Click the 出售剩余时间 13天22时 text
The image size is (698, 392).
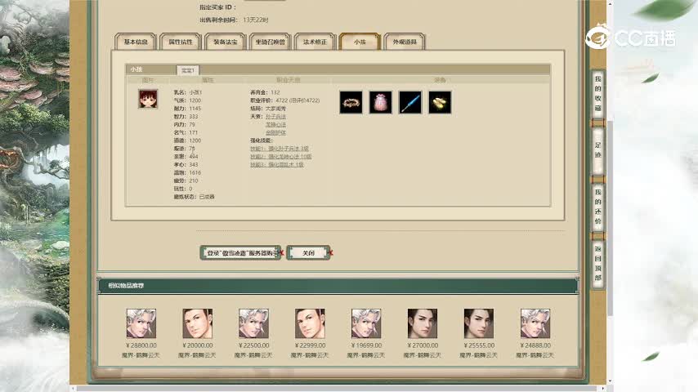click(x=234, y=20)
